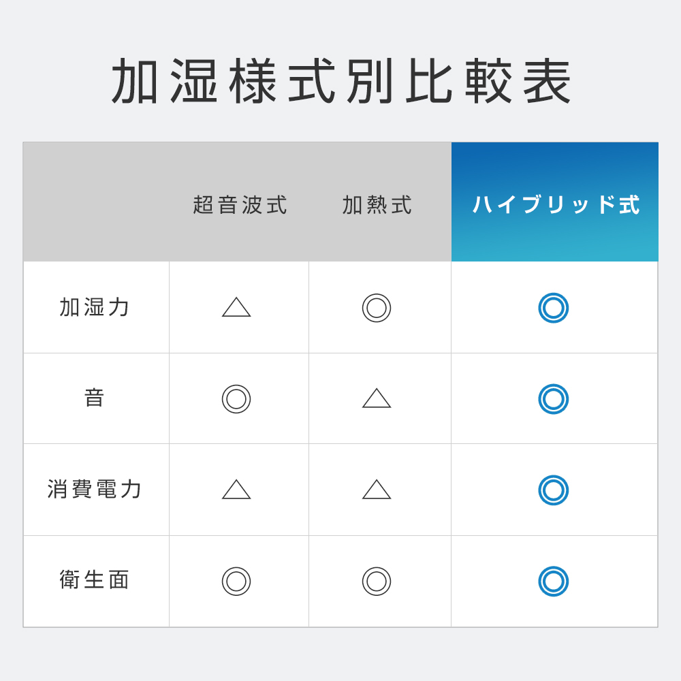This screenshot has width=681, height=681.
Task: Select the 加熱式 column header
Action: tap(378, 205)
